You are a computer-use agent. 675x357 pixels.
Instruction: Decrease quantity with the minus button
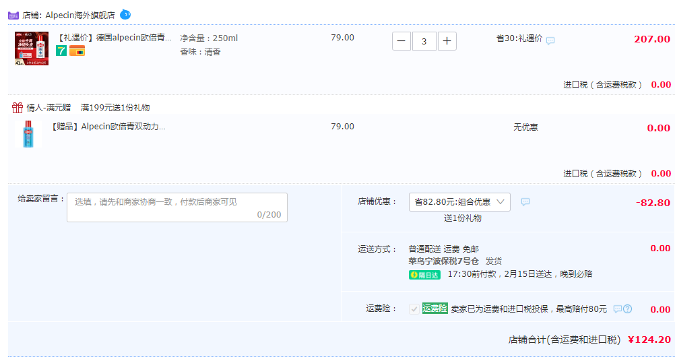401,41
